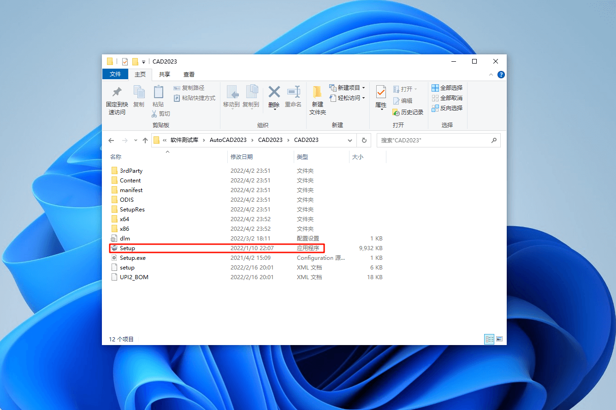The width and height of the screenshot is (616, 410).
Task: Toggle large icons view in status bar
Action: [500, 339]
